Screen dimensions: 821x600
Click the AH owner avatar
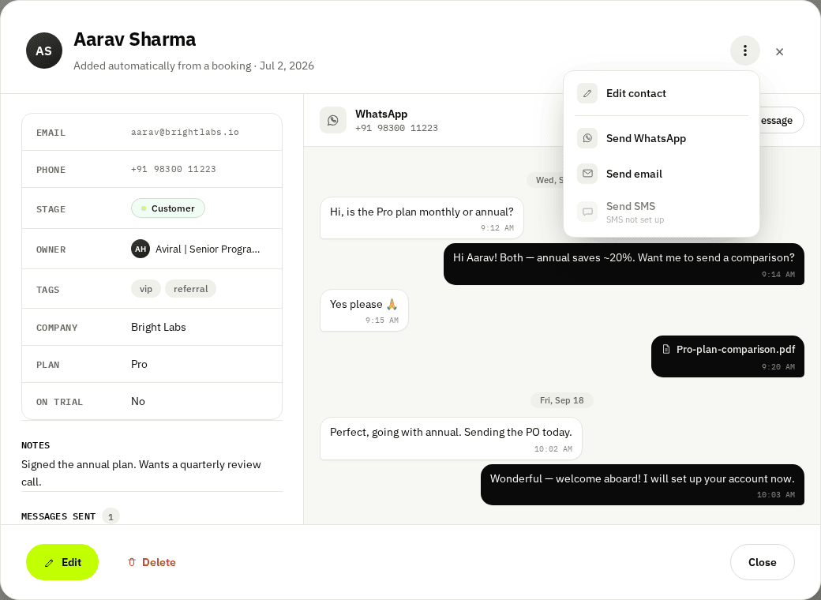click(x=141, y=249)
